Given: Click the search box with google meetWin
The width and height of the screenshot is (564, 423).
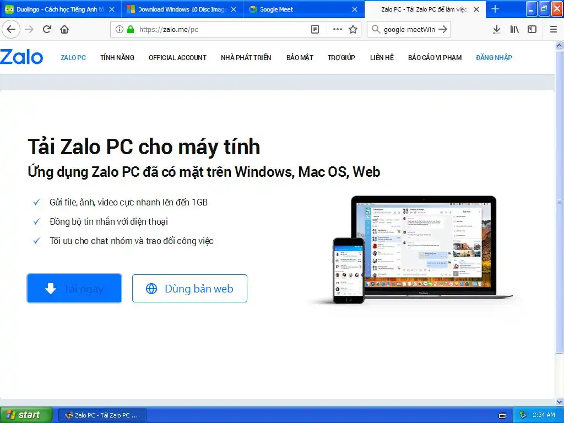Looking at the screenshot, I should coord(409,29).
